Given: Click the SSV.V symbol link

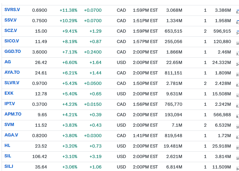Looking at the screenshot, I should point(11,20).
